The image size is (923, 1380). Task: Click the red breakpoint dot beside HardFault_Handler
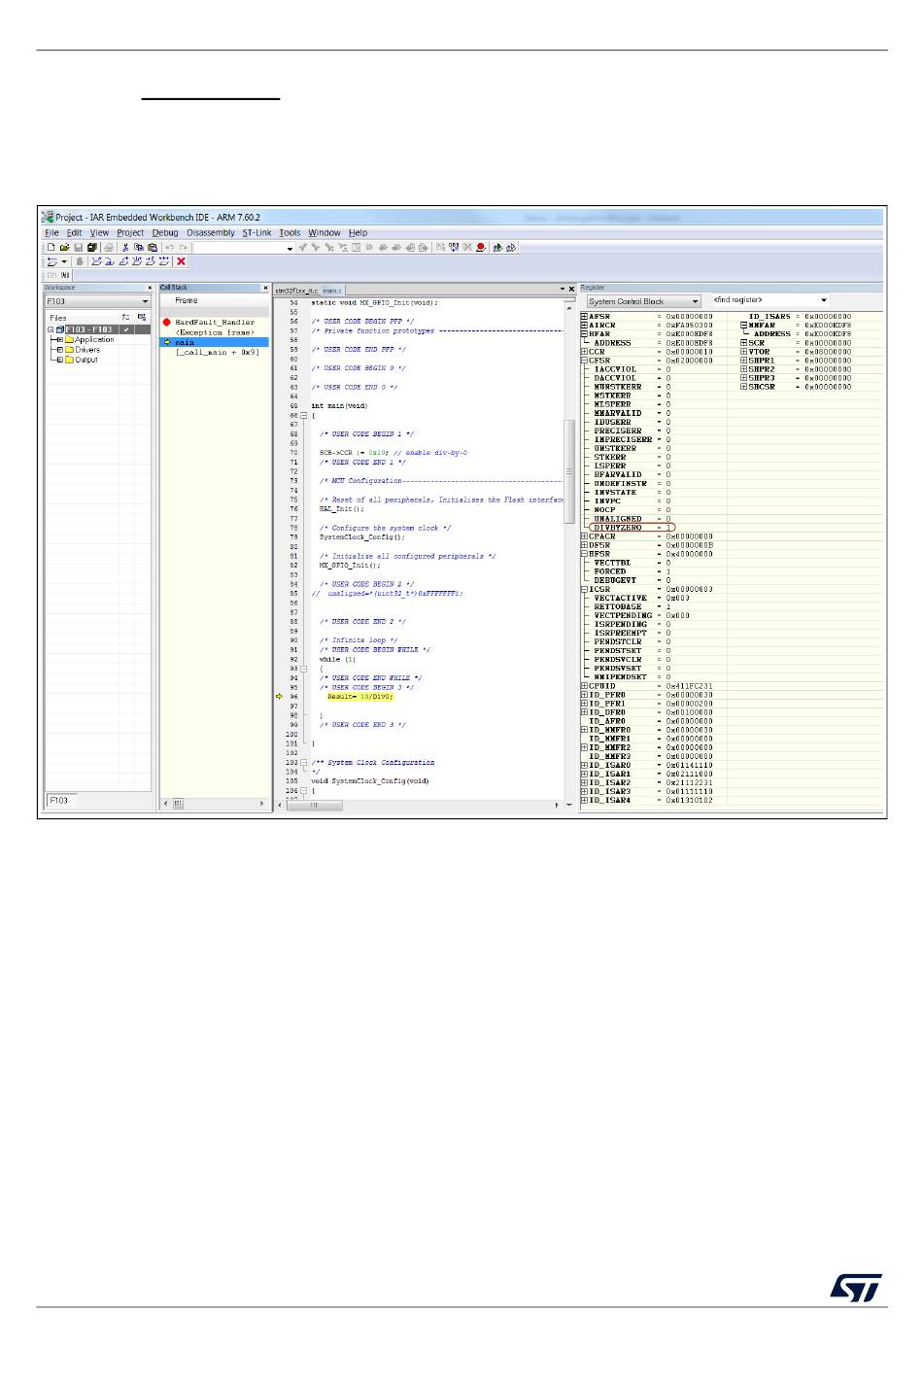(166, 322)
